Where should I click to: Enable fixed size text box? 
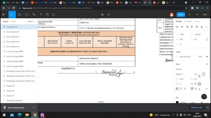[x=199, y=84]
